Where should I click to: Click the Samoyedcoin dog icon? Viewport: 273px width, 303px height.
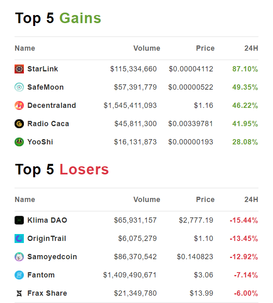click(x=19, y=257)
